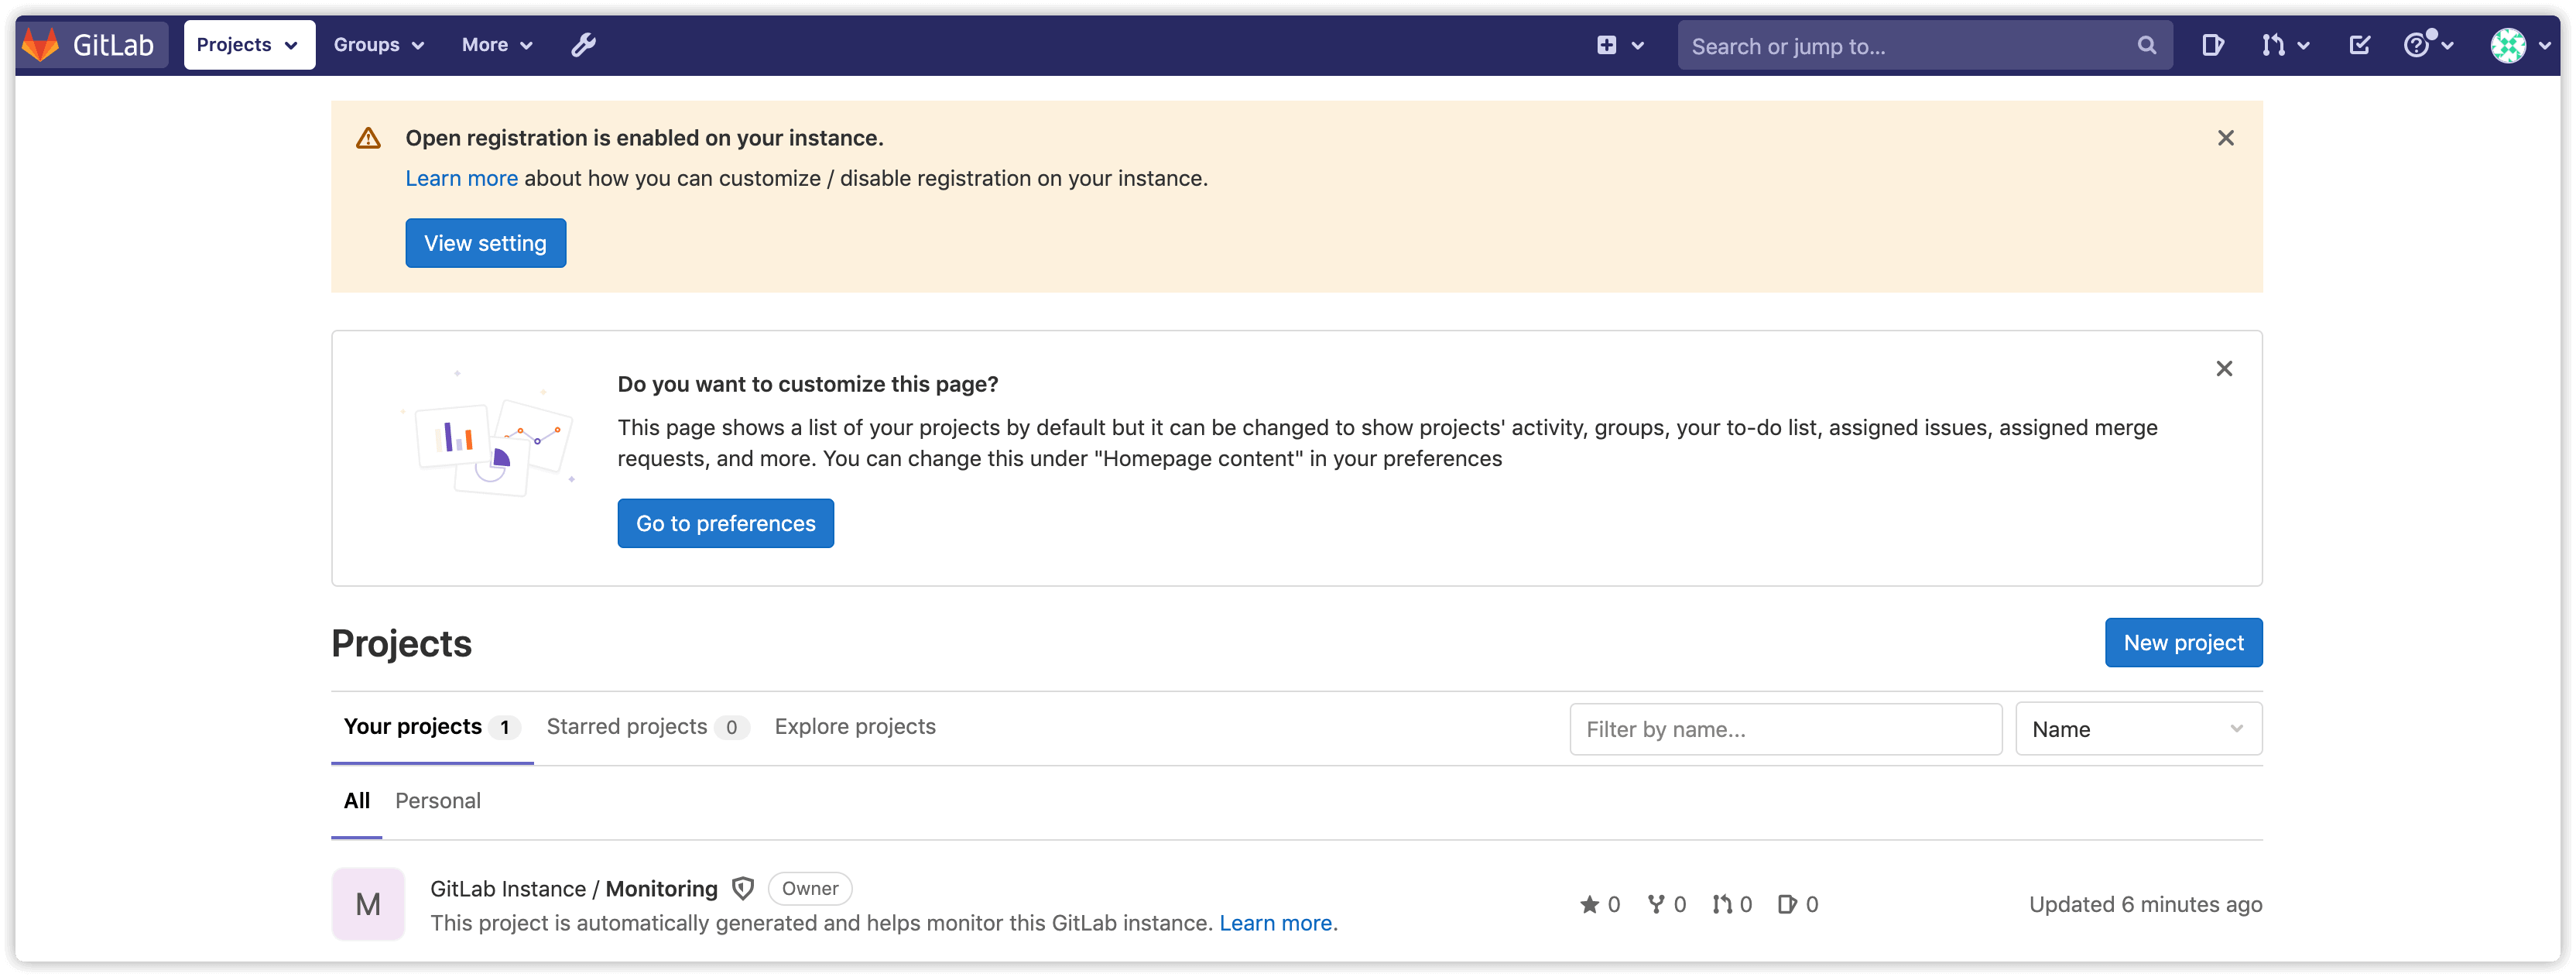Image resolution: width=2576 pixels, height=977 pixels.
Task: Switch to Personal projects view
Action: point(437,800)
